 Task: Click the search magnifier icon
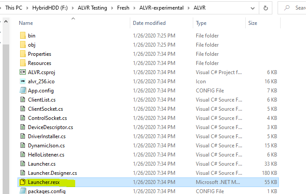tap(287, 8)
